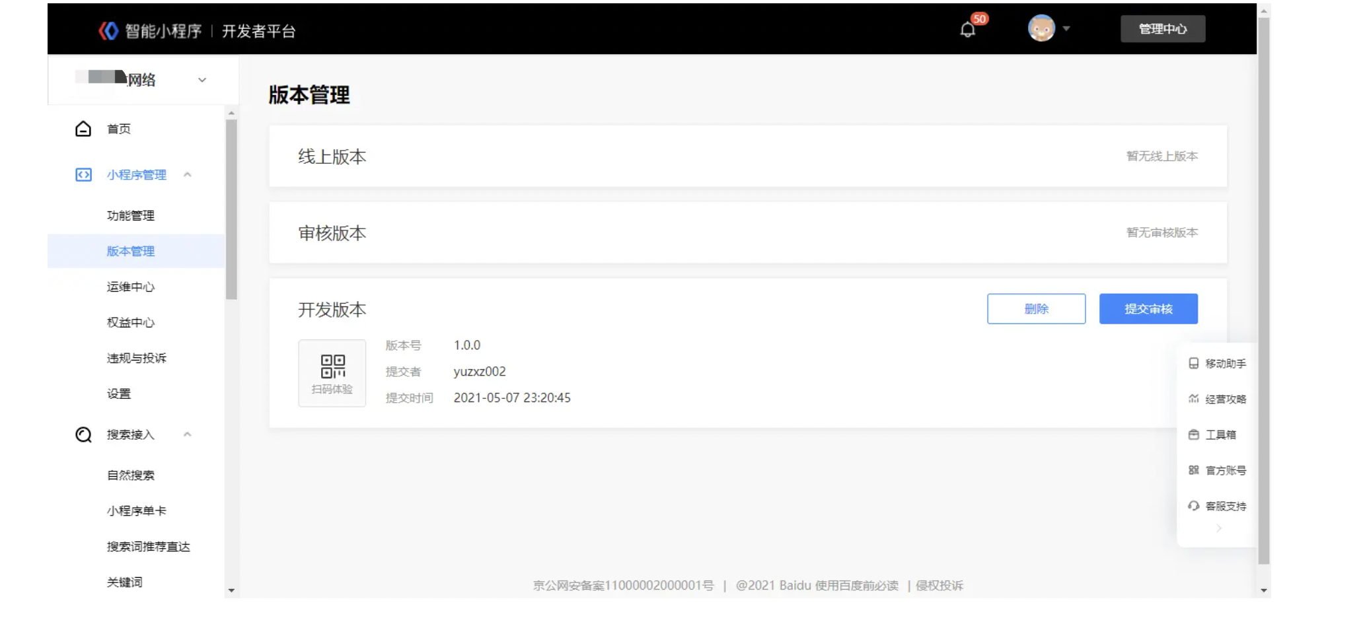Collapse the floating side panel arrow

pyautogui.click(x=1219, y=528)
